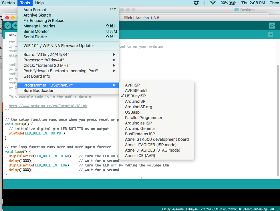Viewport: 280px width, 211px height.
Task: Expand the Port Bluetooth-Incoming-Port submenu
Action: click(x=68, y=71)
